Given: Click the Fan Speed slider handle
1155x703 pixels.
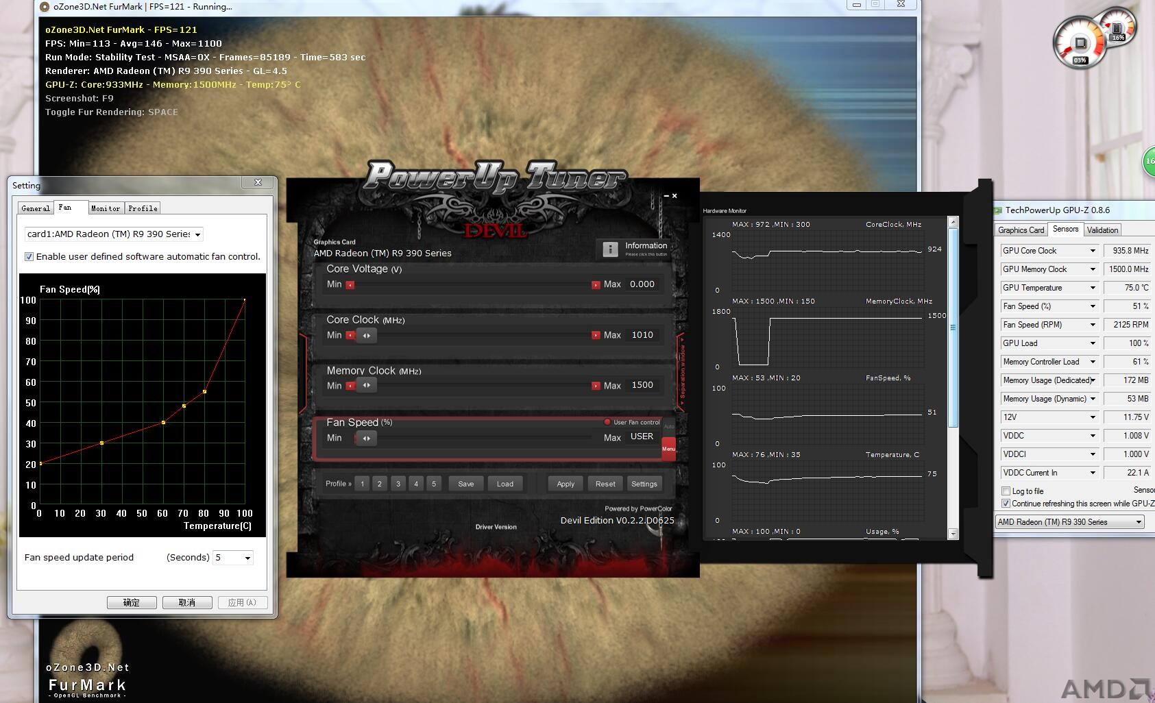Looking at the screenshot, I should [367, 439].
